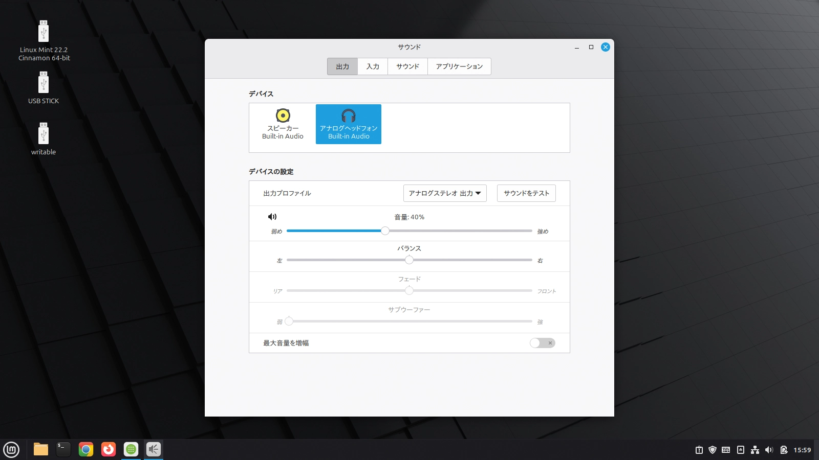Switch to the サウンド tab button
This screenshot has height=460, width=819.
[x=407, y=66]
